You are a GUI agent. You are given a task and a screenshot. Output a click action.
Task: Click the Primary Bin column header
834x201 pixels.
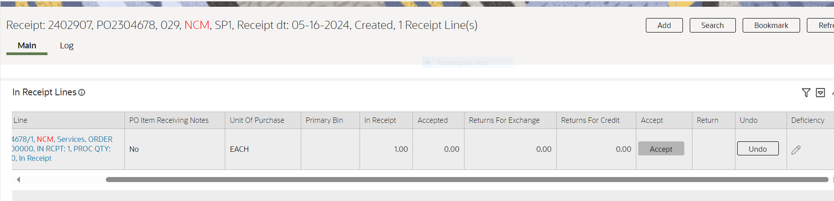tap(324, 120)
